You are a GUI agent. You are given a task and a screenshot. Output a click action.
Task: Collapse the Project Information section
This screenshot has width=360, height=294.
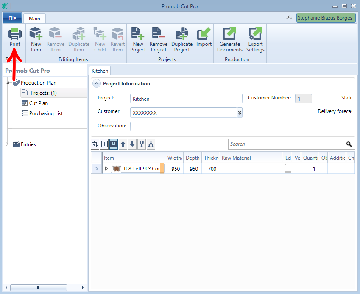97,84
